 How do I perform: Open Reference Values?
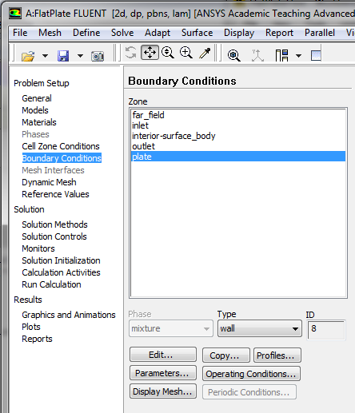pyautogui.click(x=55, y=194)
